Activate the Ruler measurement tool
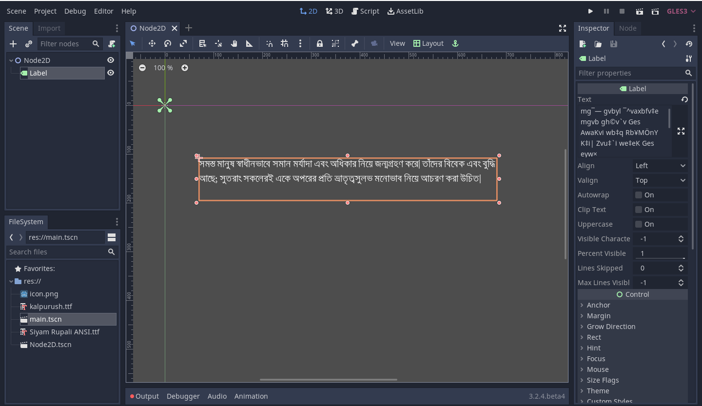702x406 pixels. [x=249, y=43]
